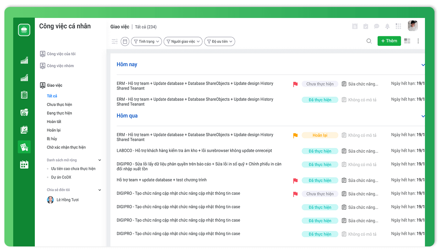Collapse the Danh sách mở rộng list
Viewport: 440px width, 249px height.
click(x=100, y=160)
